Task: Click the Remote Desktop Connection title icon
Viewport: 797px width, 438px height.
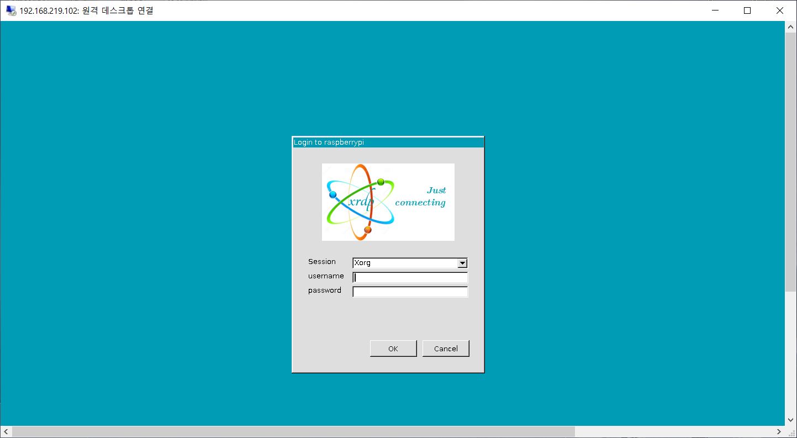Action: (11, 10)
